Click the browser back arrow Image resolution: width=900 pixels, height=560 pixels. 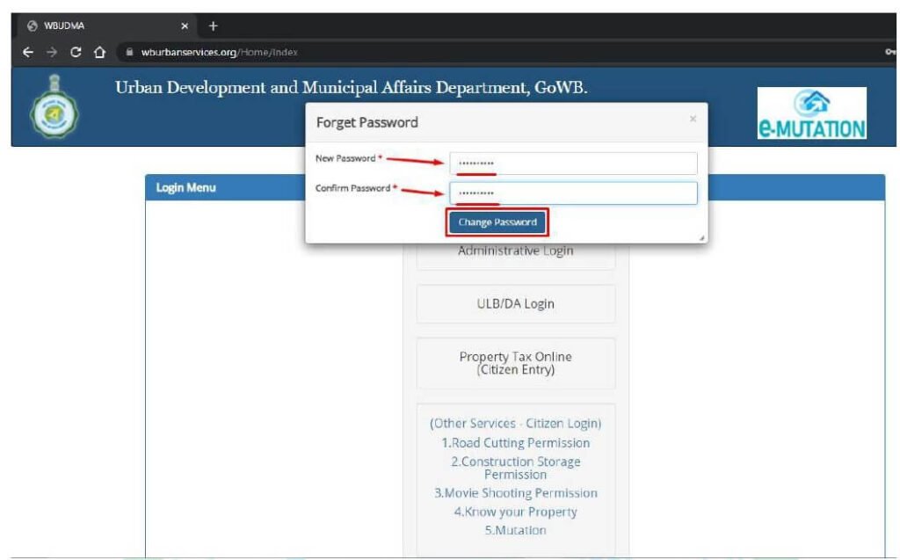(27, 52)
